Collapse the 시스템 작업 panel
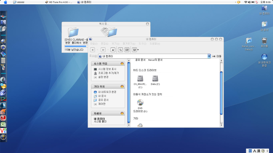Viewport: 273px width, 153px height. point(122,64)
